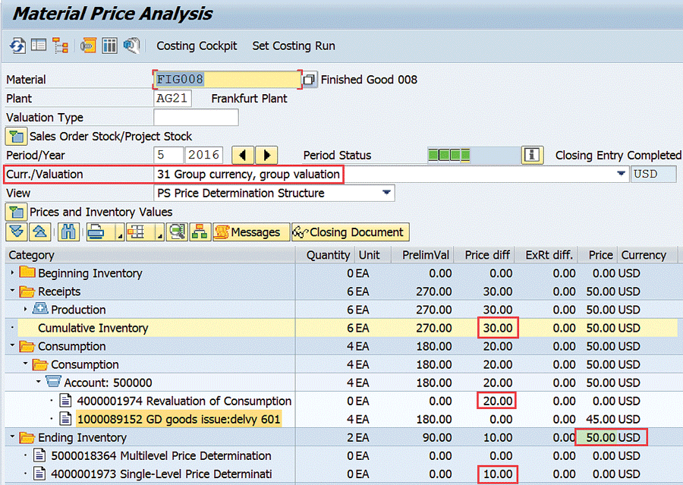Toggle Sales Order Stock/Project Stock section
Screen dimensions: 683x485
coord(16,137)
